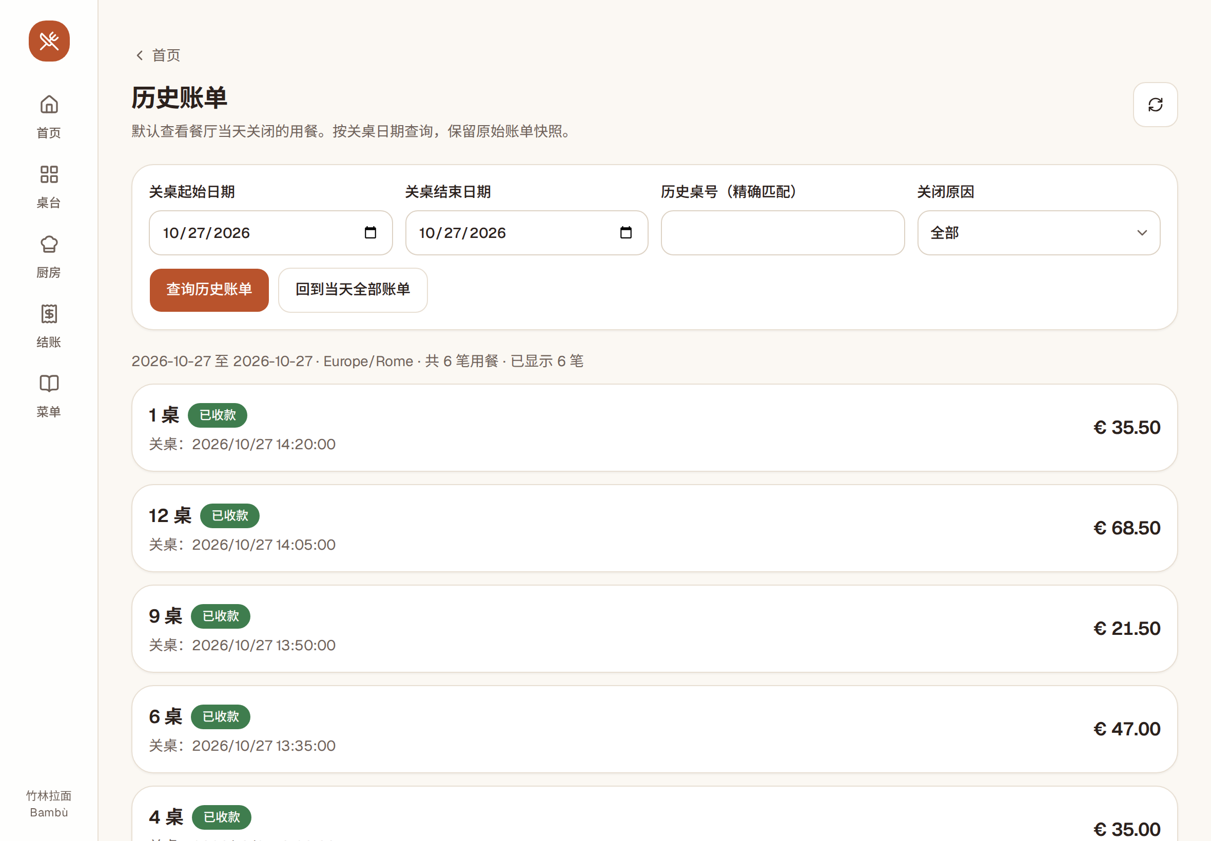
Task: Click the amount € 35.50
Action: (x=1127, y=427)
